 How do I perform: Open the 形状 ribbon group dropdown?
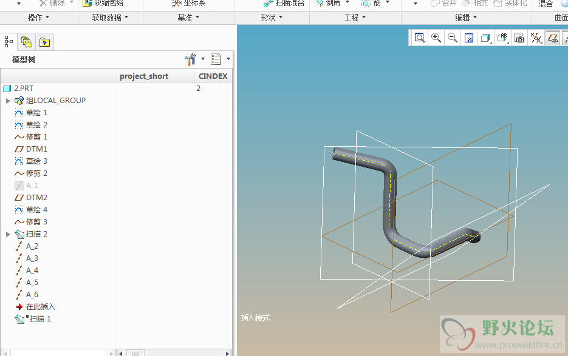(272, 18)
